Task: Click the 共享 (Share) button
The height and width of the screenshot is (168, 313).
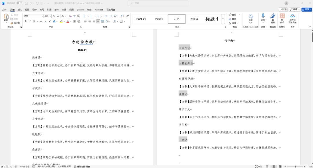Action: click(307, 10)
